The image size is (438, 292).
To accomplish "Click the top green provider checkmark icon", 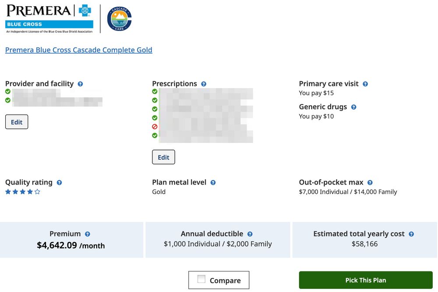I will 7,92.
